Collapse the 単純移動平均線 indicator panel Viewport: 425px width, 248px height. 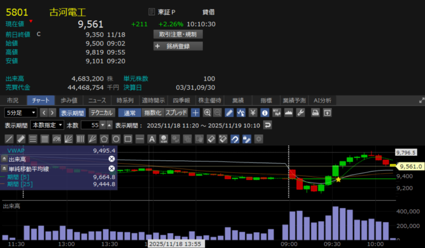(5, 168)
